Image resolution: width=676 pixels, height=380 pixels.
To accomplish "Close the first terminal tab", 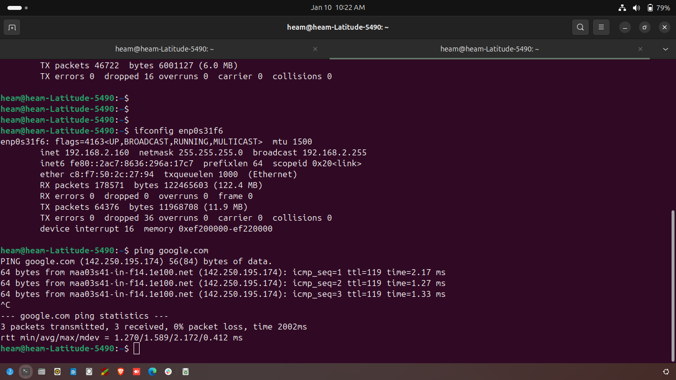I will click(x=315, y=49).
